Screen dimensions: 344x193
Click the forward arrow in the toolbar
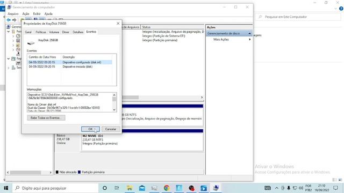click(x=15, y=20)
